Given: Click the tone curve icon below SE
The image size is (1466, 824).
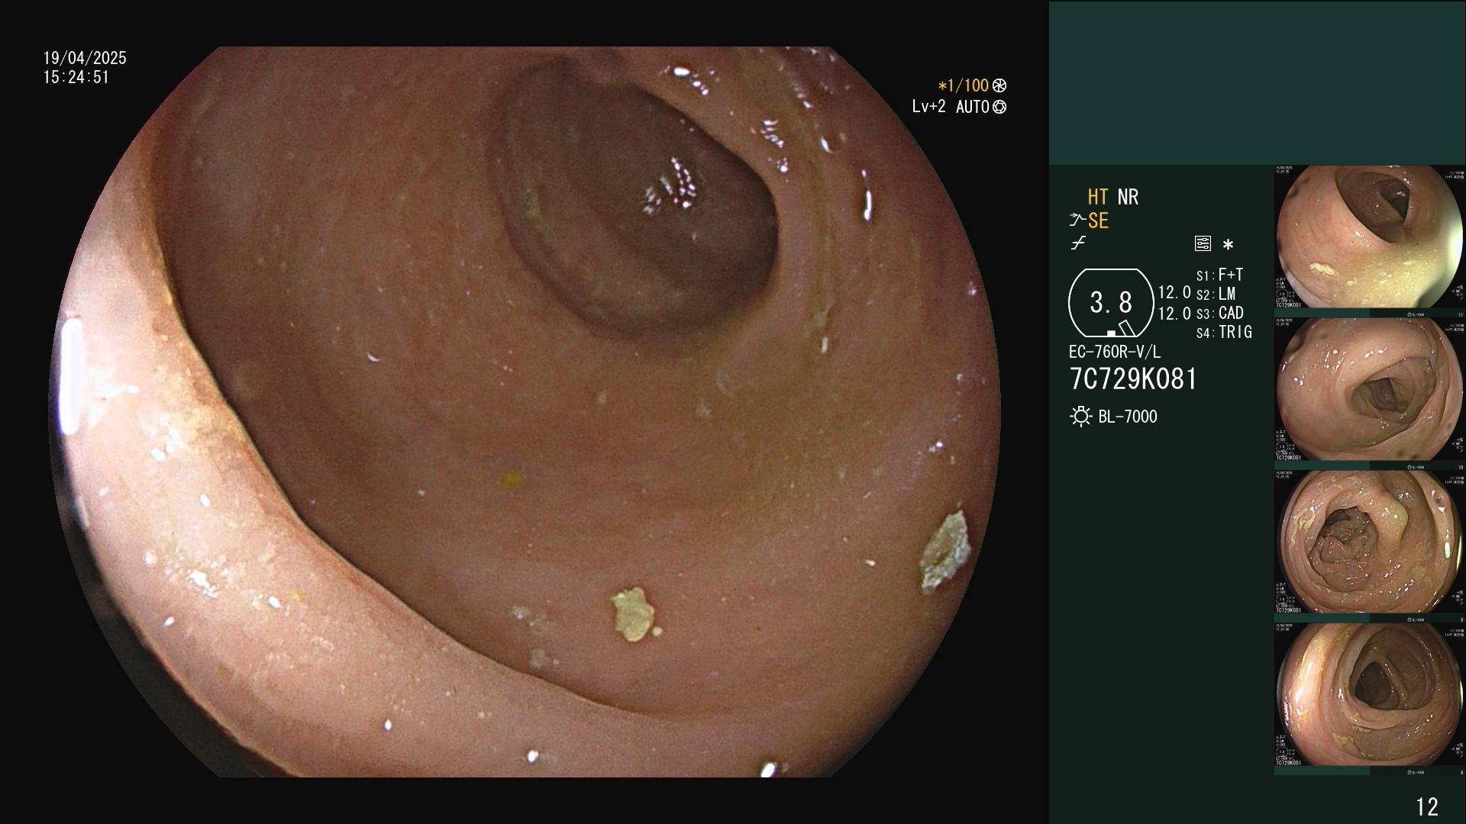Looking at the screenshot, I should coord(1078,243).
